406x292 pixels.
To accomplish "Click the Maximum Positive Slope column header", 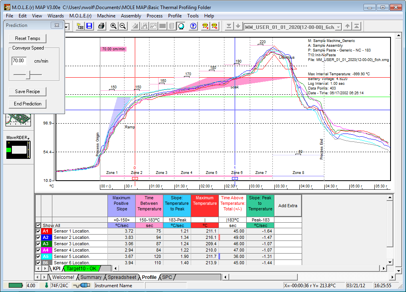I will (x=121, y=206).
